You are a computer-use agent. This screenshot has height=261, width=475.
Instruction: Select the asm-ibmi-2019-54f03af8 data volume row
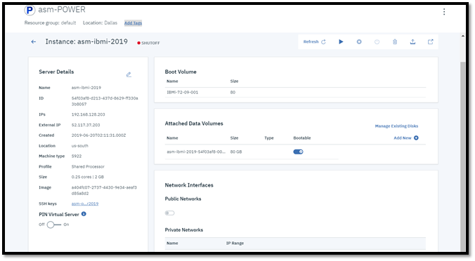coord(252,152)
